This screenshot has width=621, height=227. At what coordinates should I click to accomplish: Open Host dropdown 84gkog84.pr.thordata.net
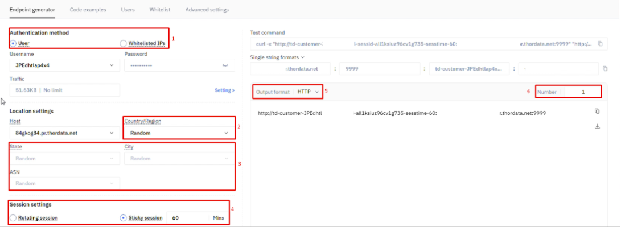pos(64,133)
